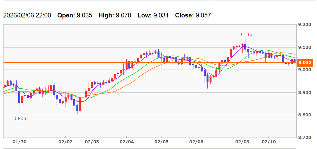Image resolution: width=317 pixels, height=149 pixels.
Task: Select the 02/09 date on time axis
Action: pyautogui.click(x=242, y=142)
